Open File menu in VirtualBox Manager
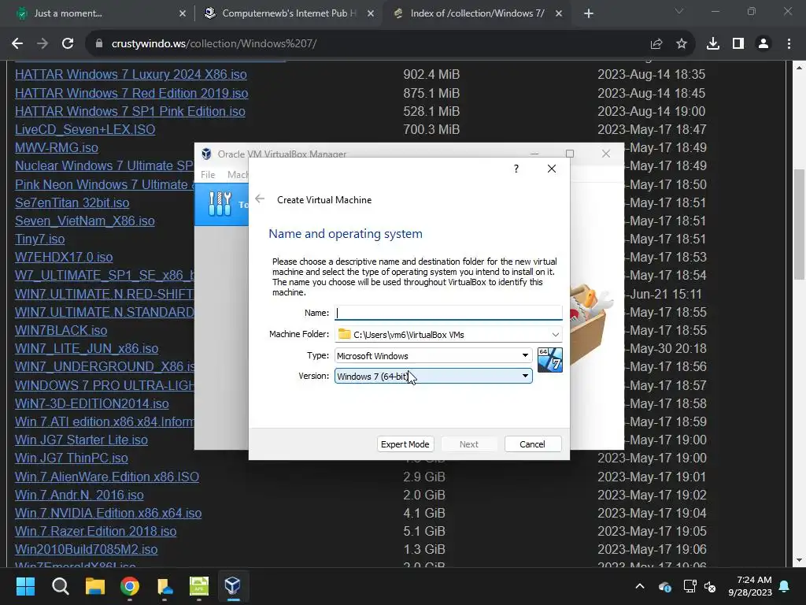 click(x=208, y=174)
